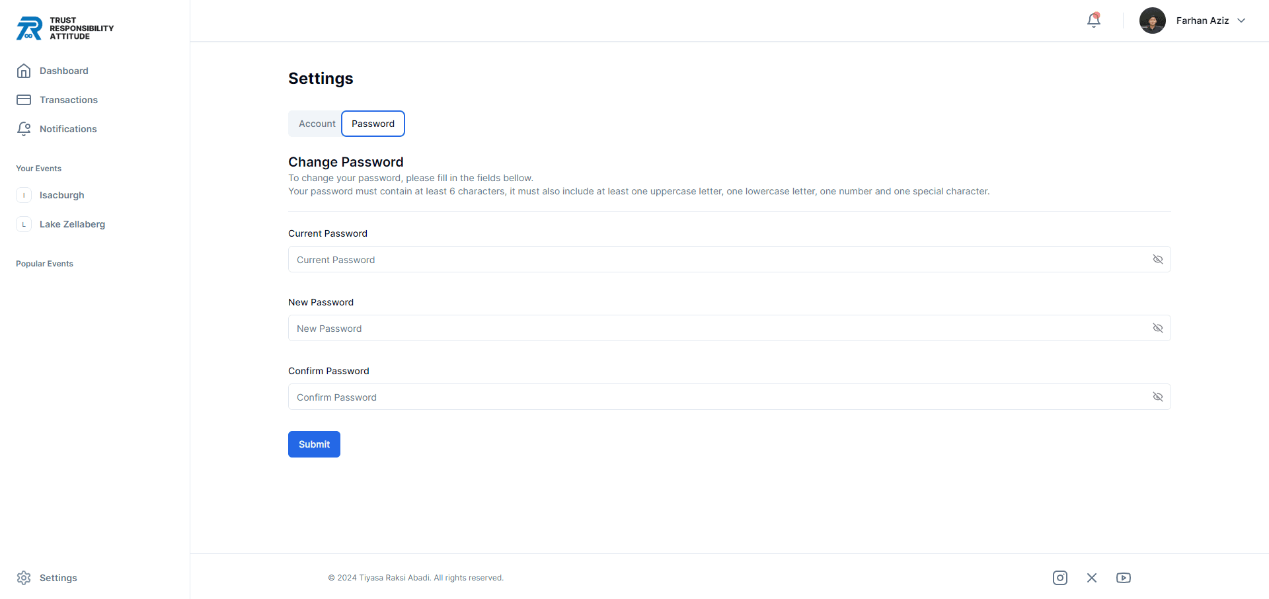Show the Current Password text

1157,259
